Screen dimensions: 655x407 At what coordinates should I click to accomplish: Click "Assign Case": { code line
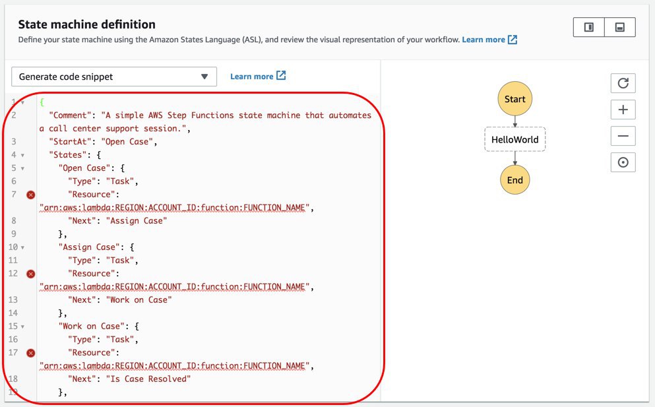[x=96, y=247]
